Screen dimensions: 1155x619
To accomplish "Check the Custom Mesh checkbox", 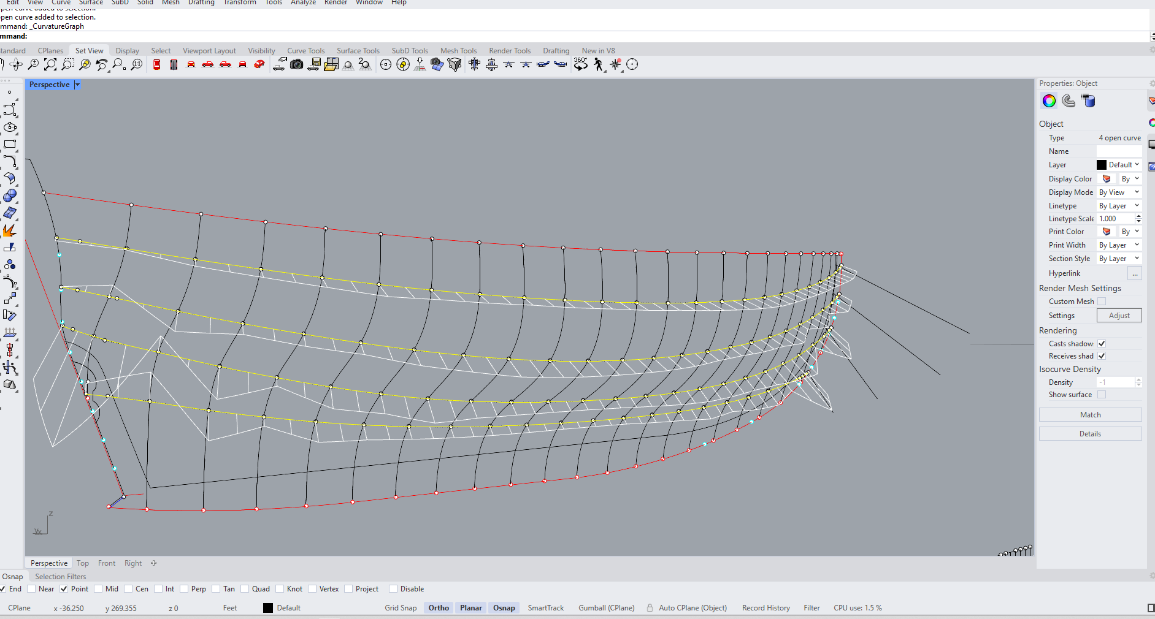I will (x=1102, y=302).
